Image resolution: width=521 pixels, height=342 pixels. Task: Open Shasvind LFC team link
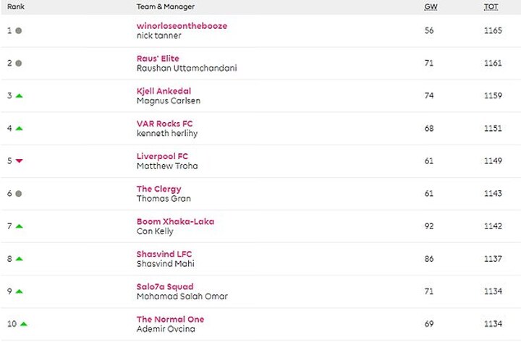point(164,254)
